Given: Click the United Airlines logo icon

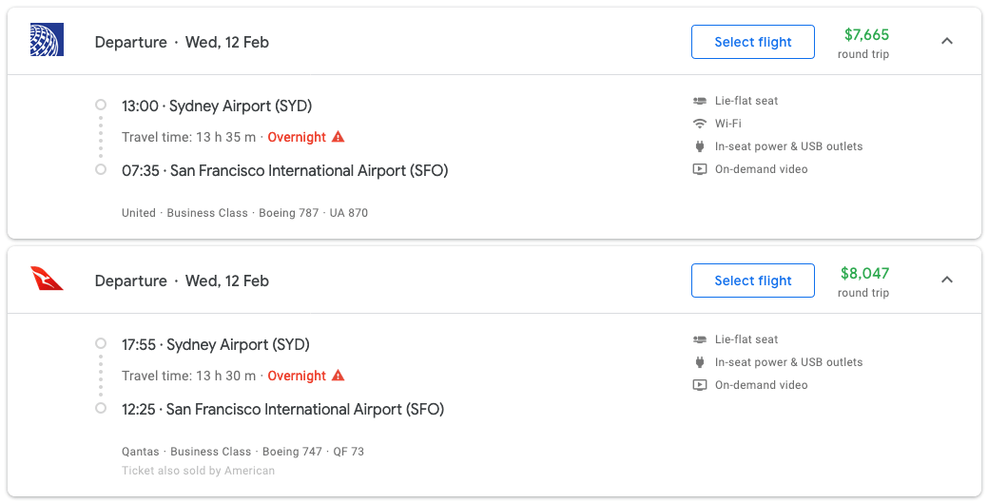Looking at the screenshot, I should click(47, 41).
